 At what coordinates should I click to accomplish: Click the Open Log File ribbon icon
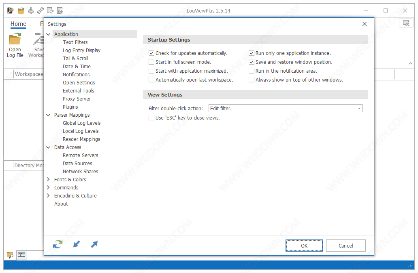pos(15,39)
